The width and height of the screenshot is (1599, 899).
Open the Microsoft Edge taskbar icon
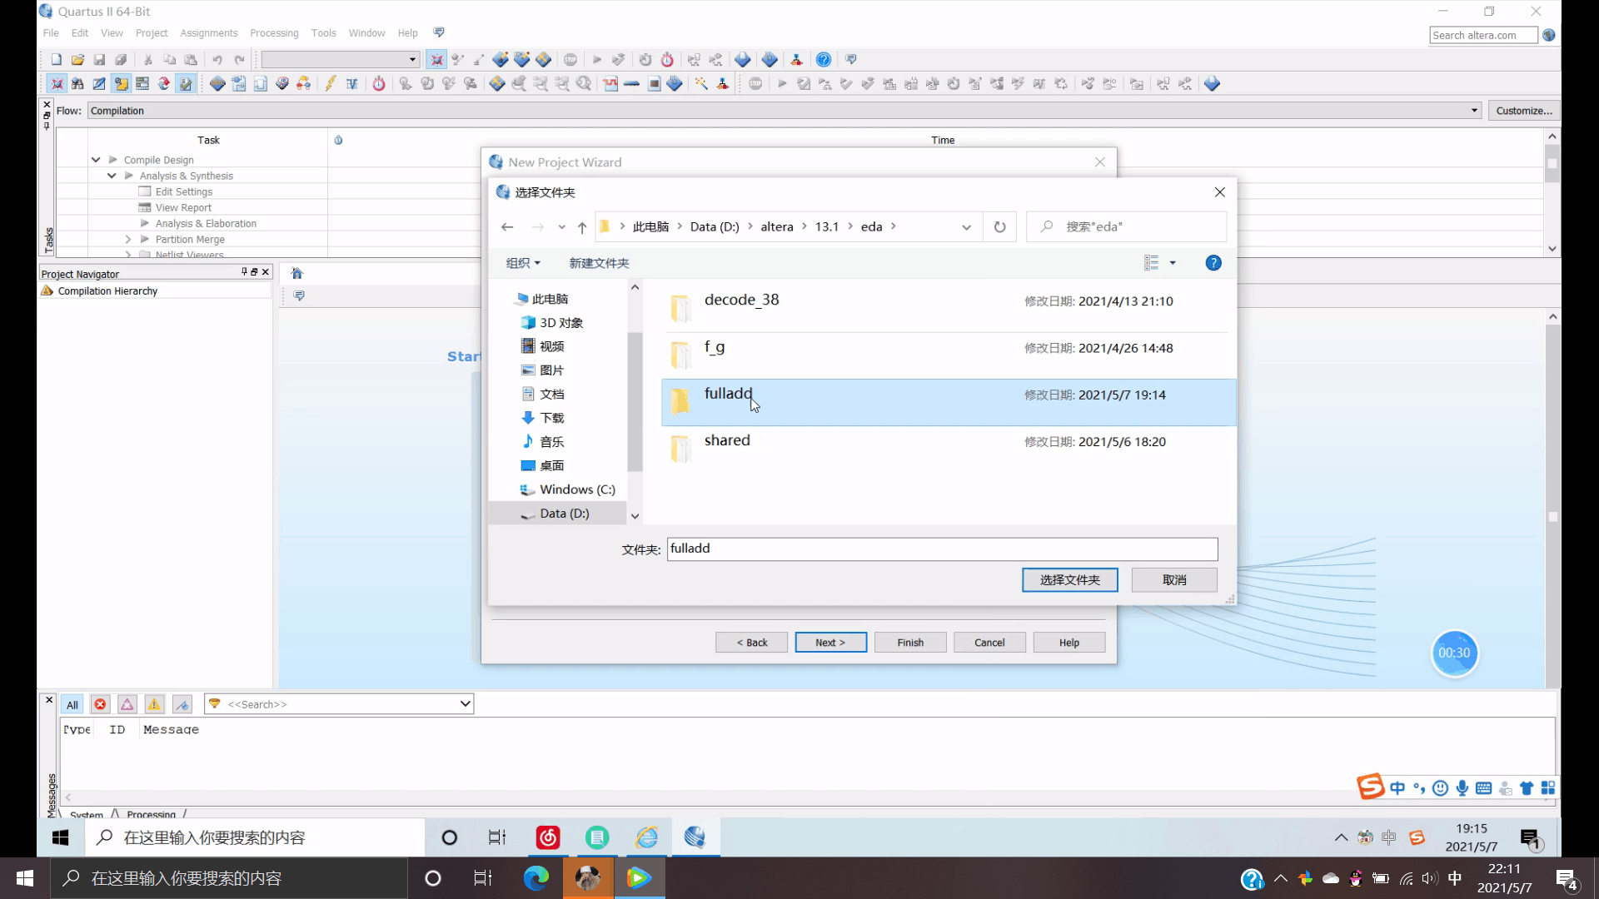click(x=536, y=878)
